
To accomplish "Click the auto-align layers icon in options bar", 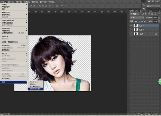I will pyautogui.click(x=62, y=6).
